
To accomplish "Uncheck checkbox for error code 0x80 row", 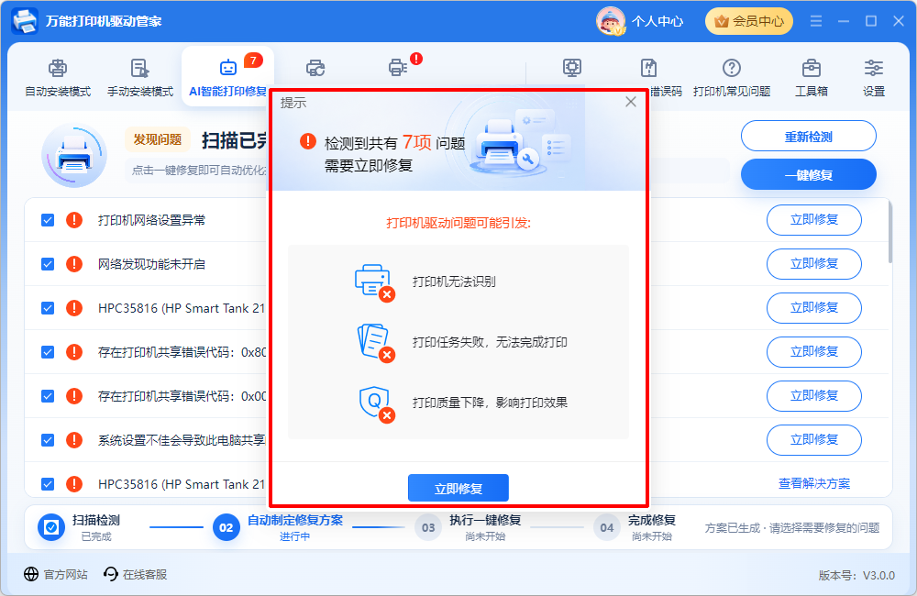I will click(x=48, y=352).
